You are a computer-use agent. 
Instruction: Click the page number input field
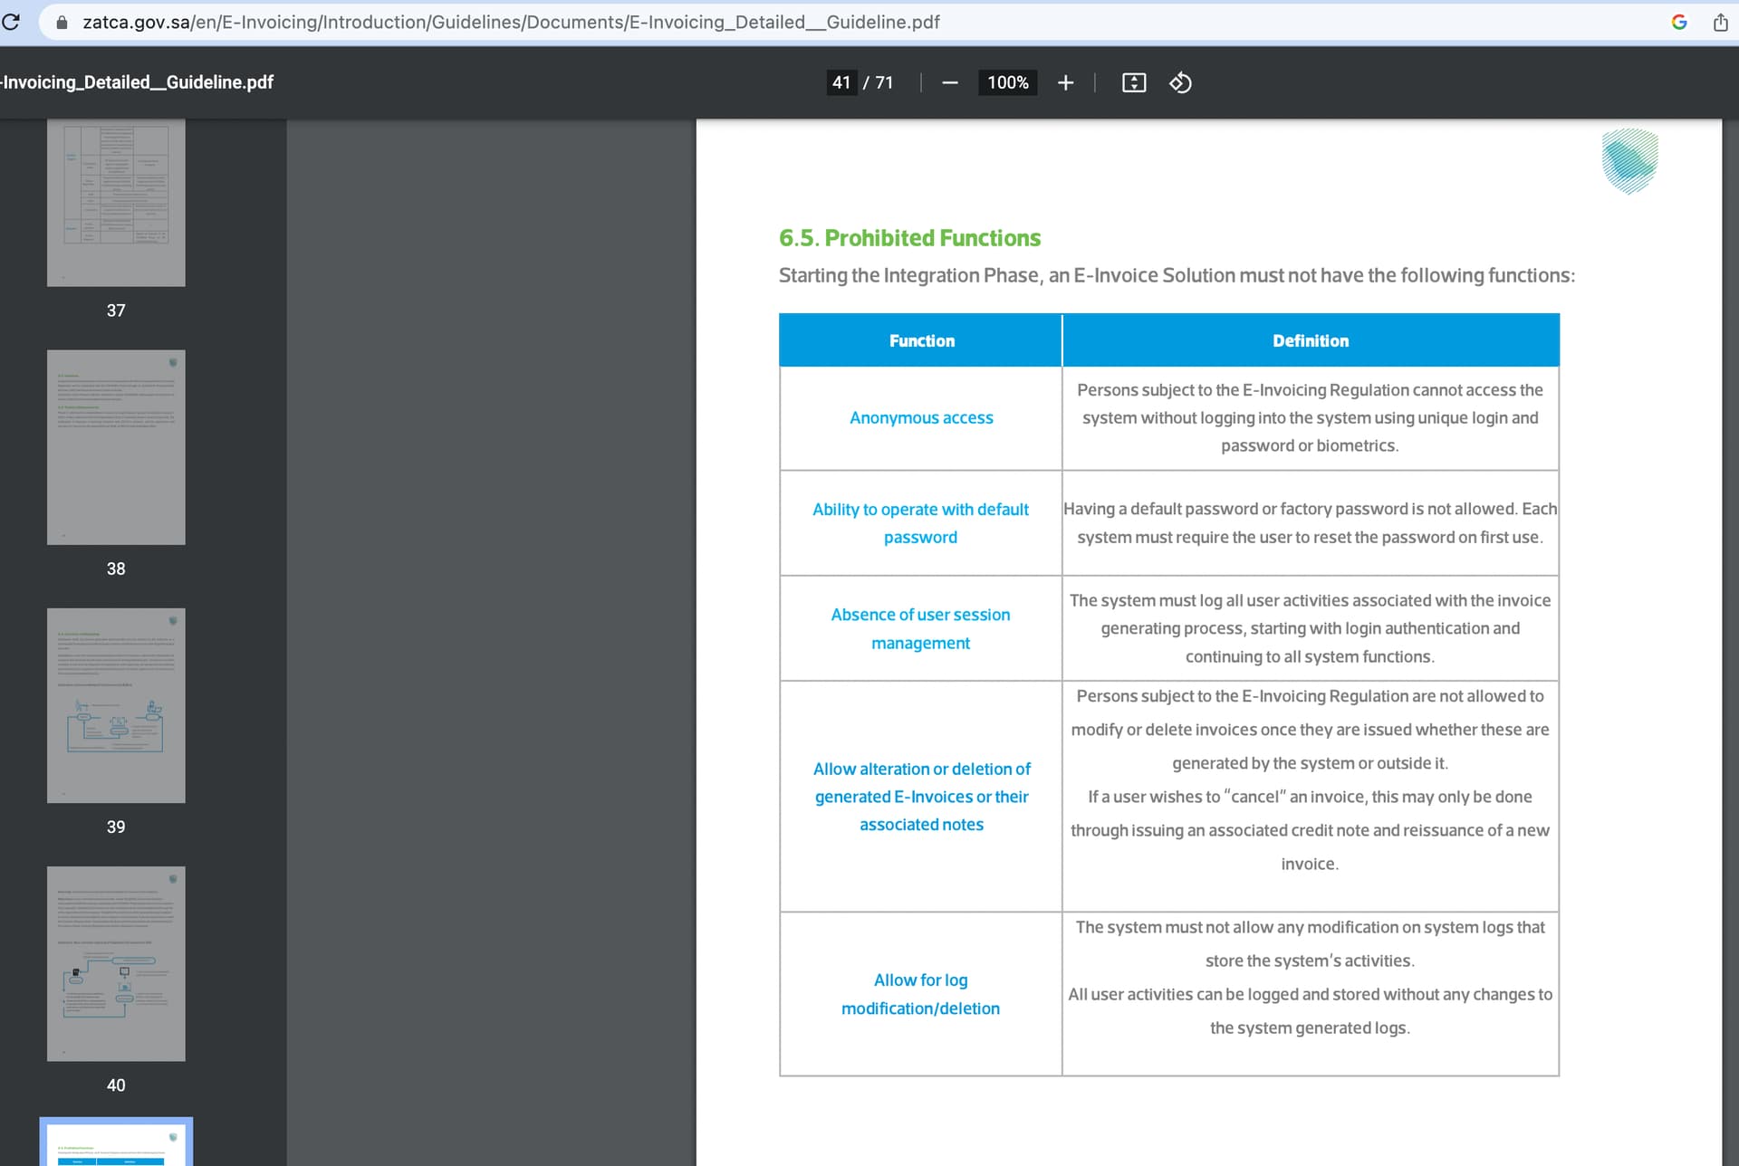pyautogui.click(x=841, y=83)
